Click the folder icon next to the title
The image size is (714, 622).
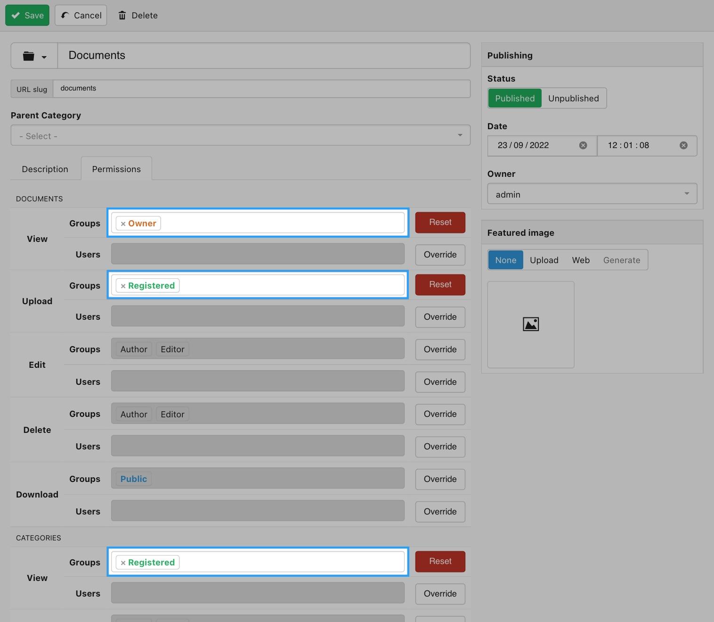coord(29,56)
